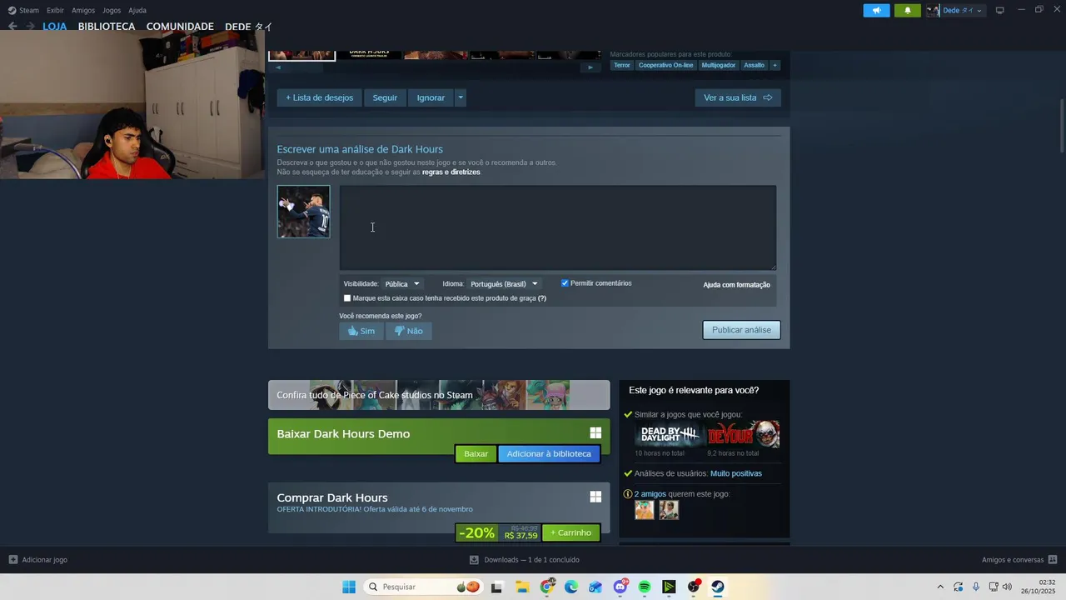
Task: Open the Jogos menu
Action: [x=112, y=10]
